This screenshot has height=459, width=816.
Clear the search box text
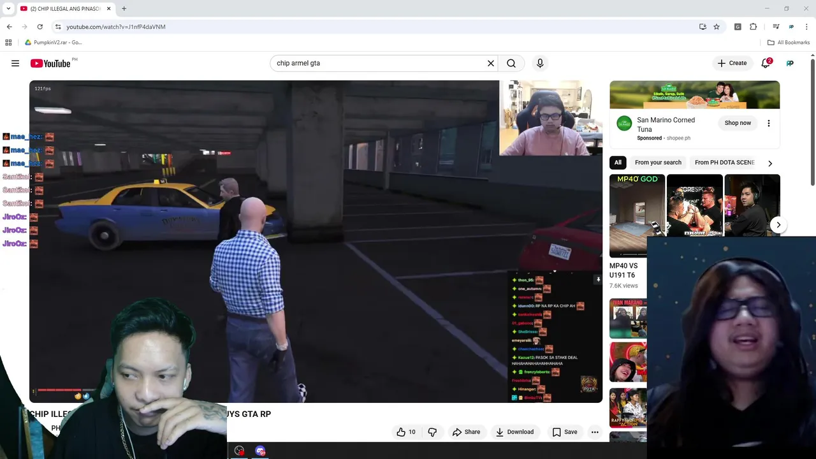pos(491,63)
